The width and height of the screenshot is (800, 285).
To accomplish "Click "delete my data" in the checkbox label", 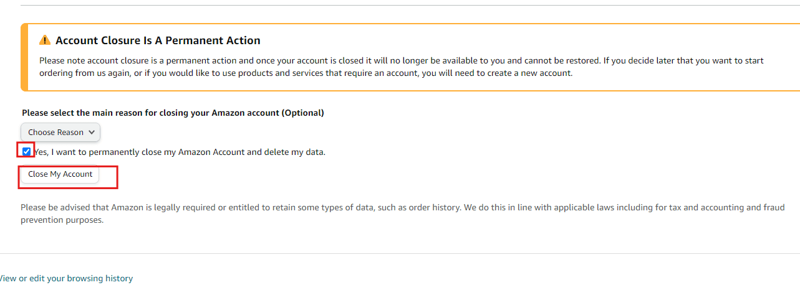I will [296, 152].
